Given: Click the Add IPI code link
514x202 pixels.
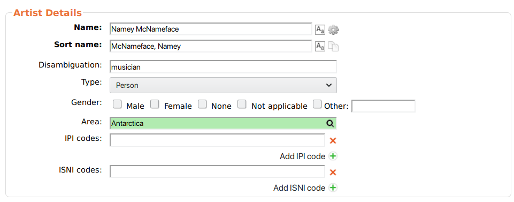Looking at the screenshot, I should tap(302, 156).
